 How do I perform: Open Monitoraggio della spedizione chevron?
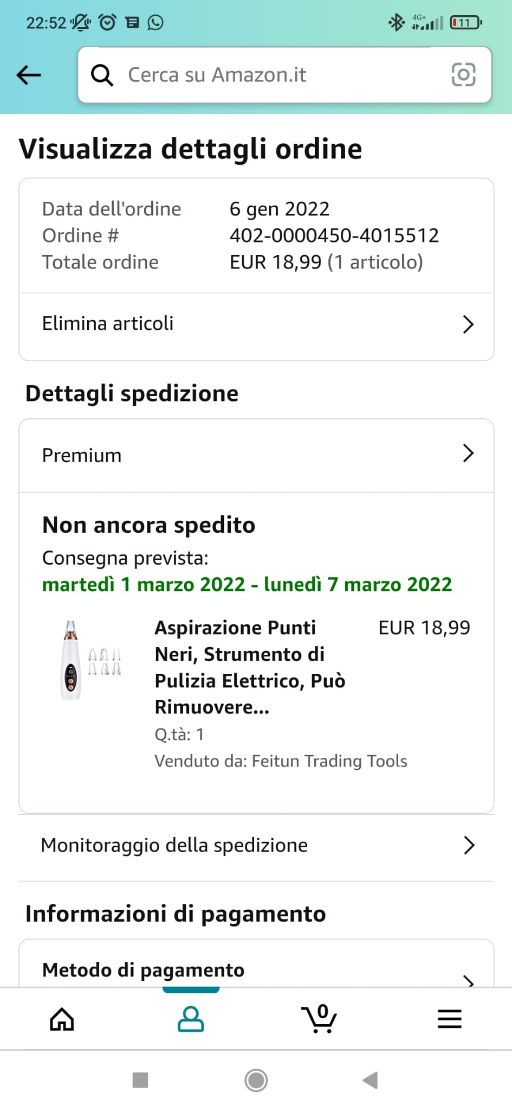coord(469,845)
